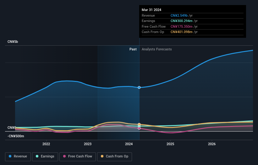Click the 2024 x-axis label
This screenshot has width=258, height=165.
[x=129, y=144]
